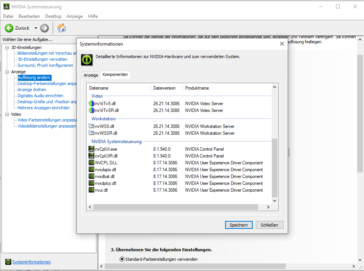
Task: Open the Datei menu
Action: (x=8, y=16)
